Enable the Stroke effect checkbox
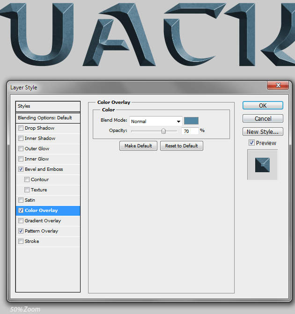The image size is (295, 314). pyautogui.click(x=21, y=241)
